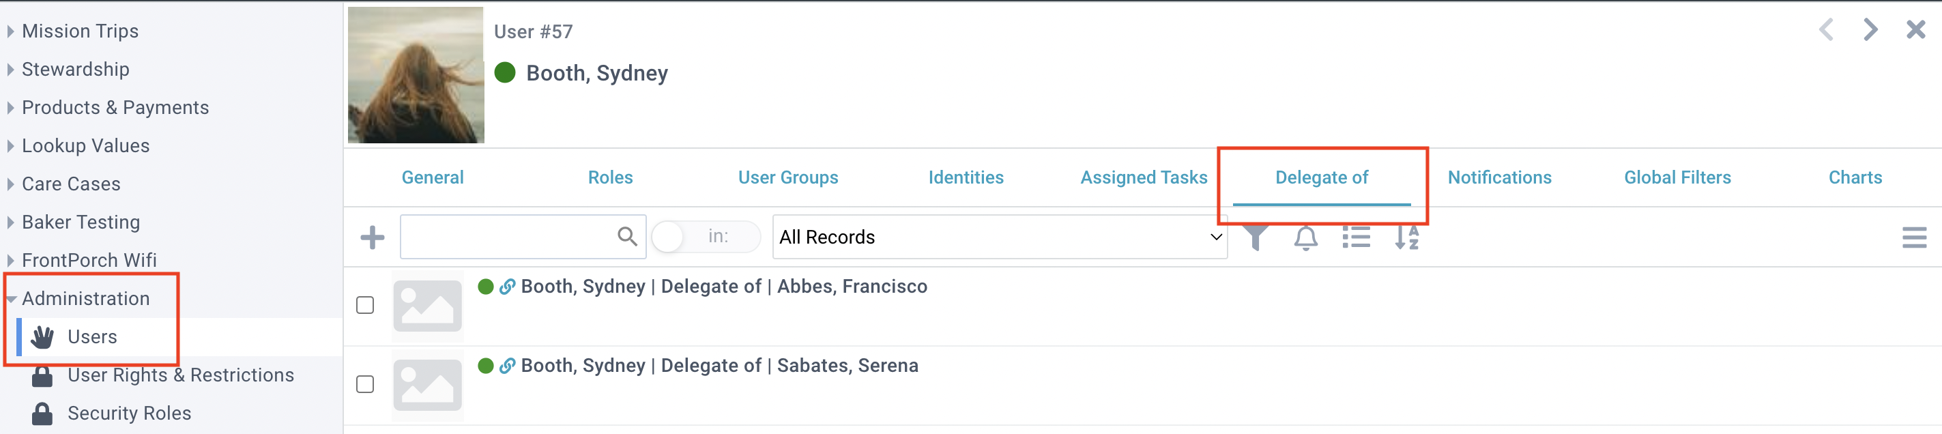Open the Identities tab
Image resolution: width=1942 pixels, height=434 pixels.
[966, 178]
